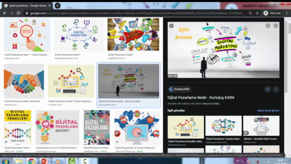Click caption Dijital Pazarlama Nedir, Nerelerde
The width and height of the screenshot is (291, 164).
23,101
